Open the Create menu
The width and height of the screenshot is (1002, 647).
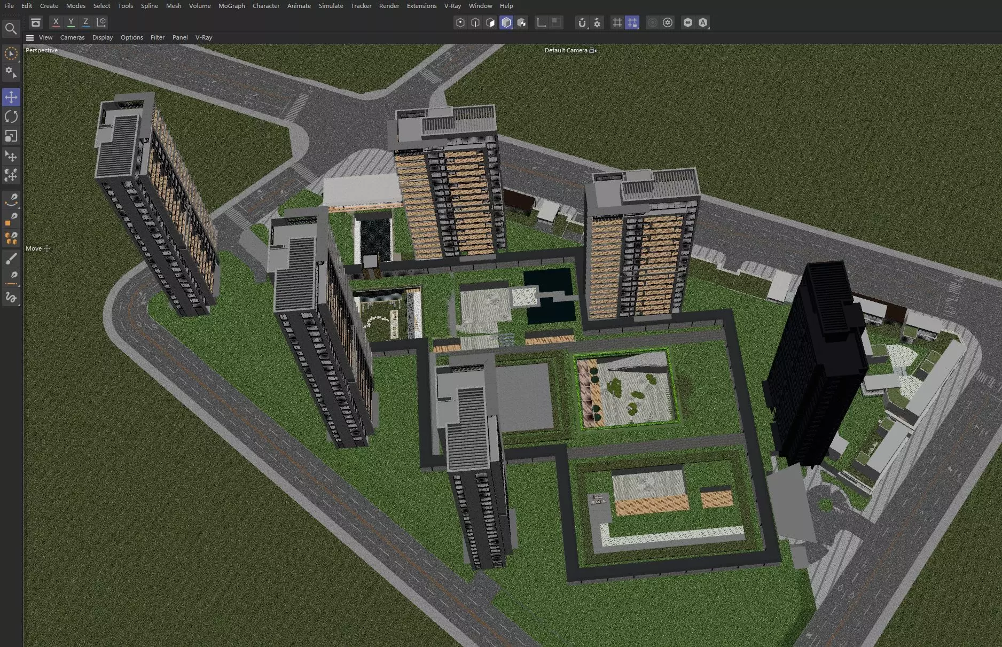point(49,6)
